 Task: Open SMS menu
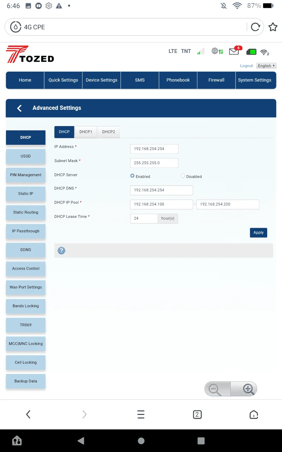click(x=140, y=80)
